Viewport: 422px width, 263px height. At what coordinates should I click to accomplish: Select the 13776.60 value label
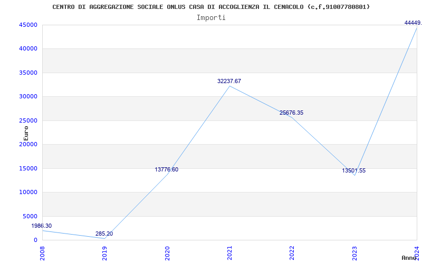[166, 169]
